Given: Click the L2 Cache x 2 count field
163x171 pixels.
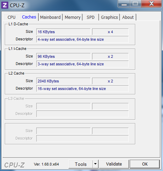Looking at the screenshot, I should (110, 81).
